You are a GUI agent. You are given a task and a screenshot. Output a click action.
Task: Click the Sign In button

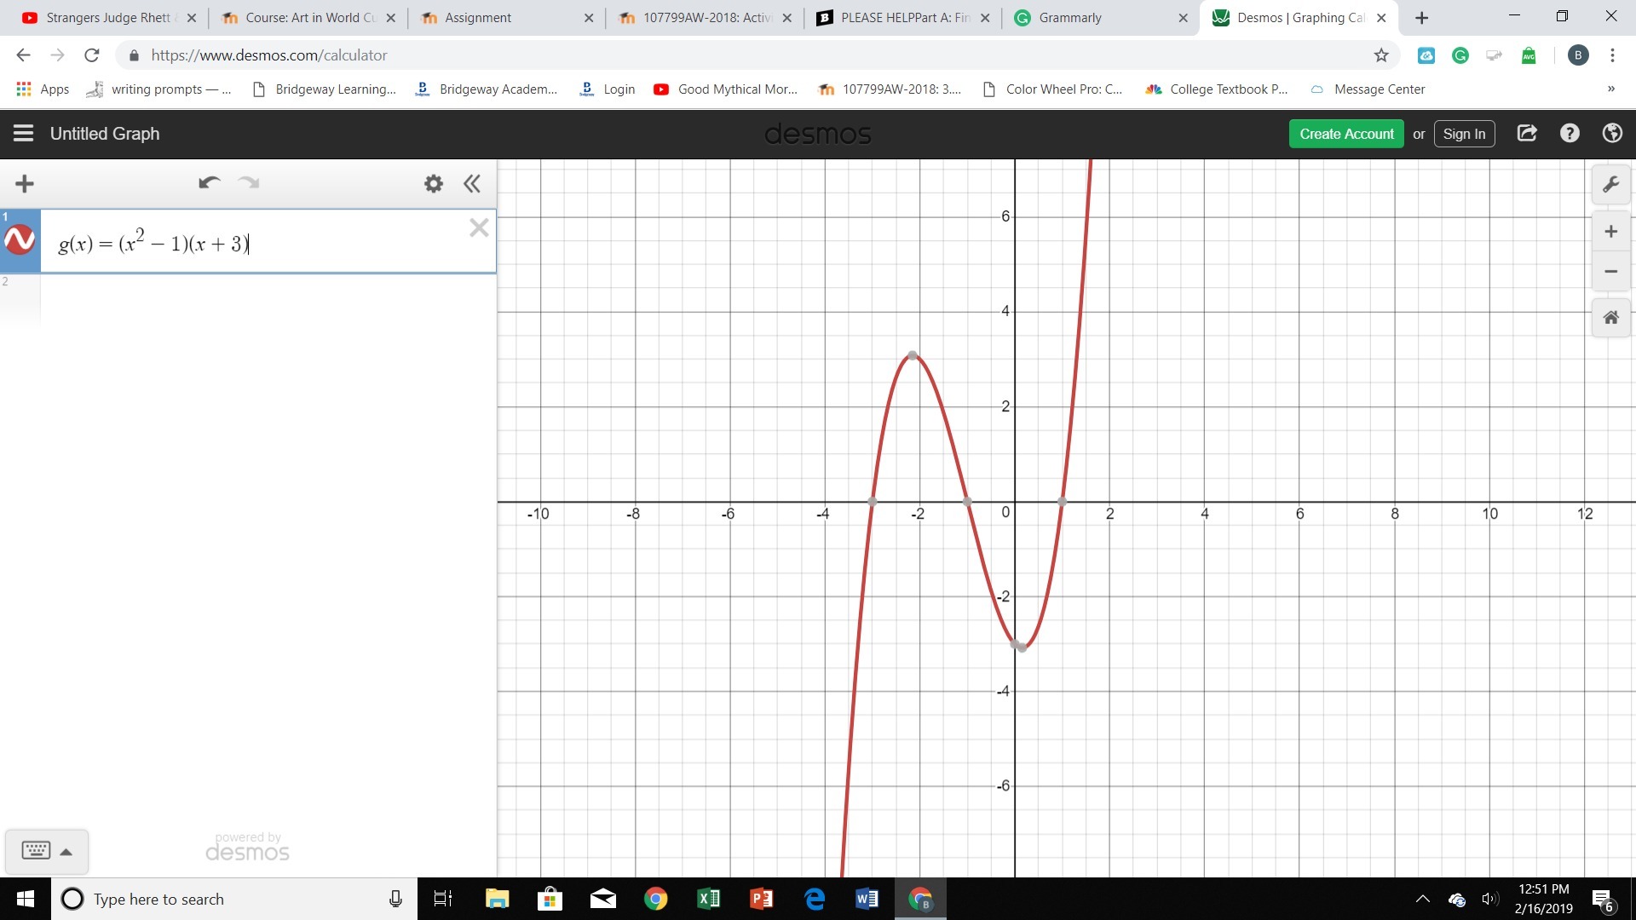1464,134
